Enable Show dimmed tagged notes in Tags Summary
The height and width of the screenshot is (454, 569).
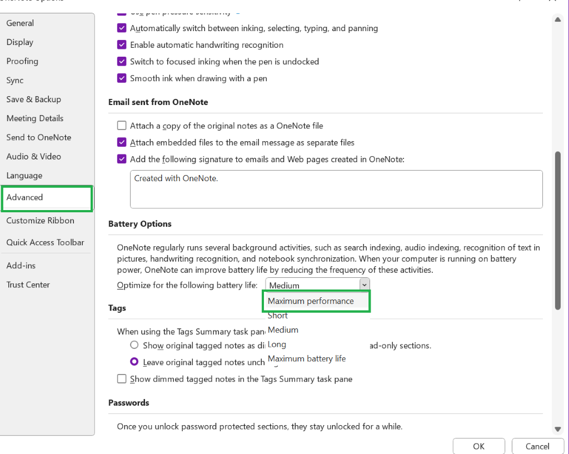point(122,379)
